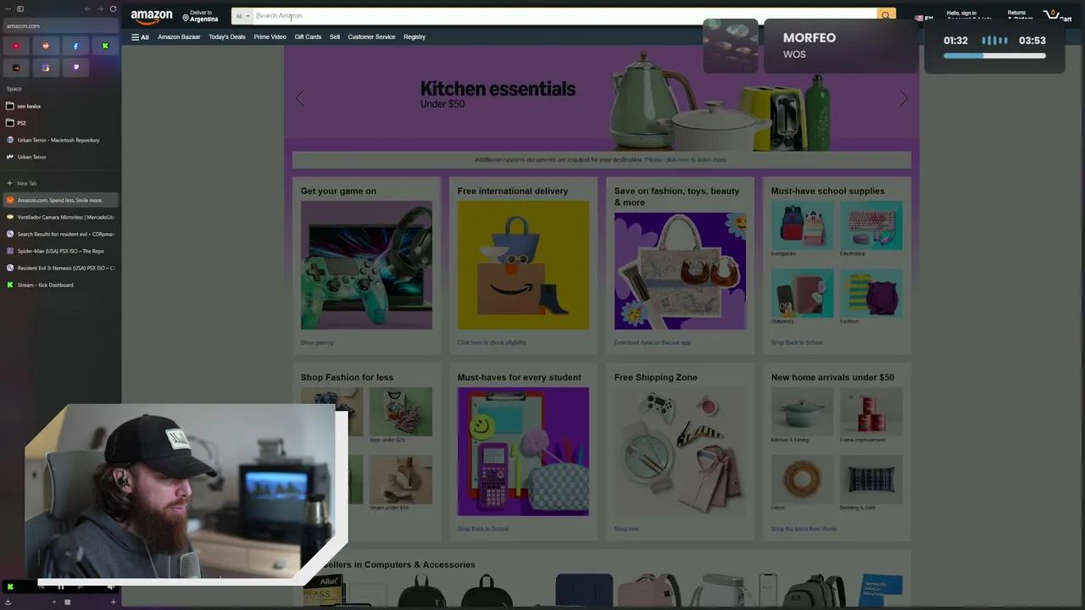Open the Twitch pinned tab
The image size is (1085, 610).
[75, 68]
